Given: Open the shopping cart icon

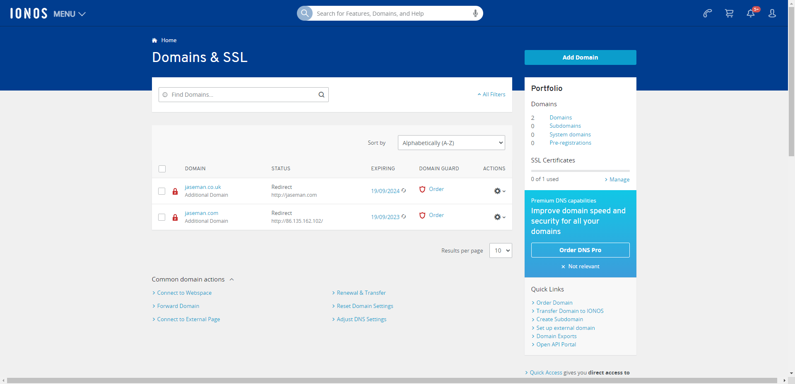Looking at the screenshot, I should point(729,14).
